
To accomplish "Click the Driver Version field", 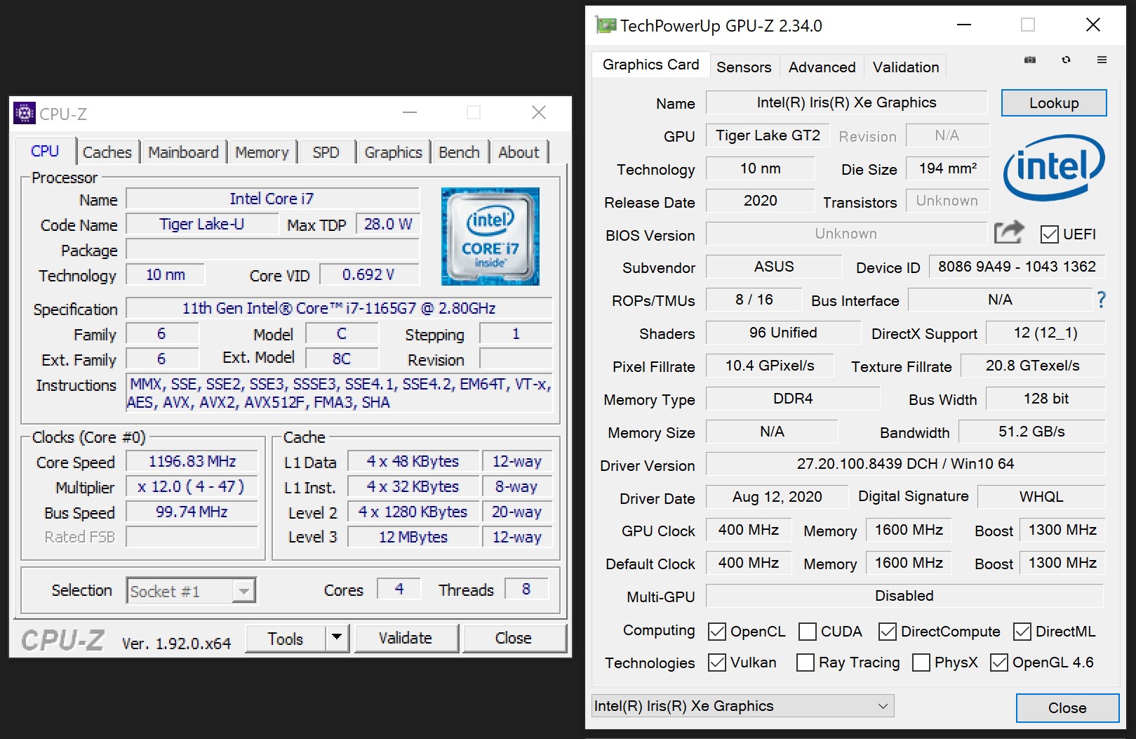I will pos(905,464).
